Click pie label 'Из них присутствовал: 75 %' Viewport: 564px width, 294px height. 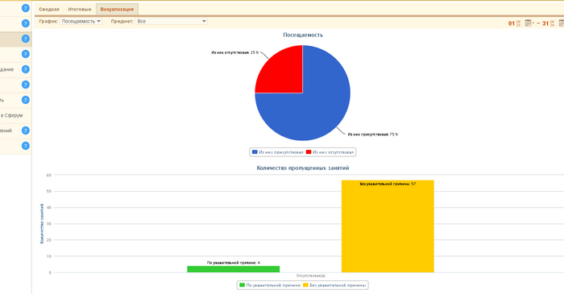373,135
